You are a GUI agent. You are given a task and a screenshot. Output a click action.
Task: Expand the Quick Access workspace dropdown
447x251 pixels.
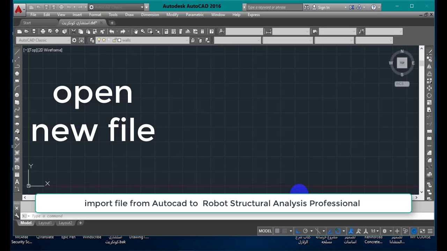tap(142, 7)
